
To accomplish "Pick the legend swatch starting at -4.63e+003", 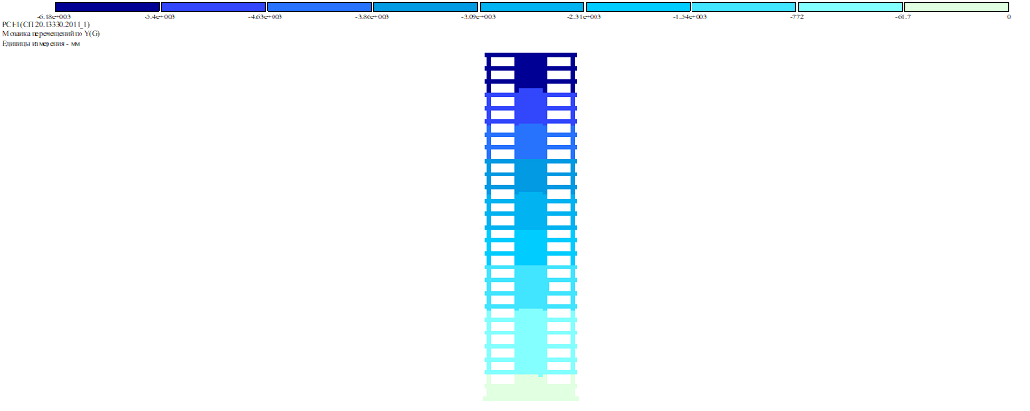I will click(319, 7).
